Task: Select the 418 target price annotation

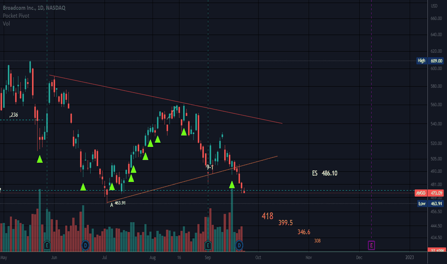Action: 268,216
